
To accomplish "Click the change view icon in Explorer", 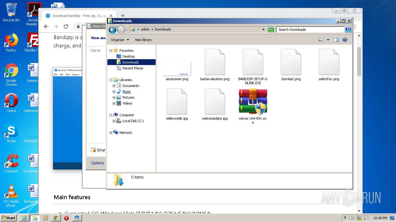I will click(x=321, y=40).
